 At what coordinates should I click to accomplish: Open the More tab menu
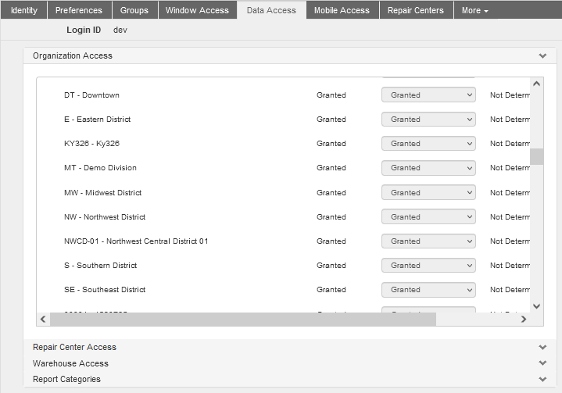click(475, 10)
